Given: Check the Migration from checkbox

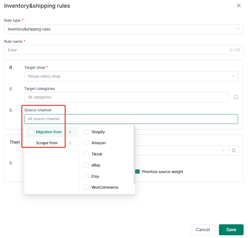Looking at the screenshot, I should pyautogui.click(x=31, y=132).
